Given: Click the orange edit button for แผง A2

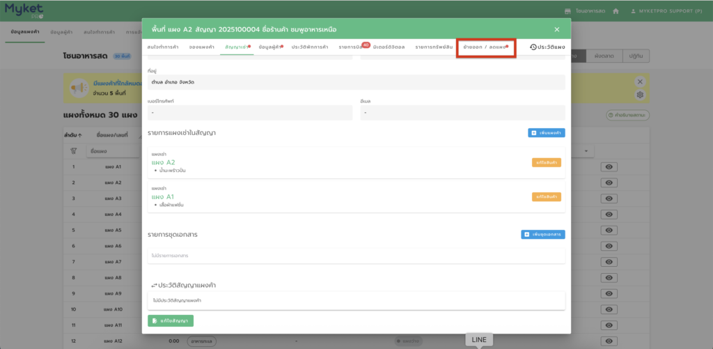Looking at the screenshot, I should click(546, 162).
